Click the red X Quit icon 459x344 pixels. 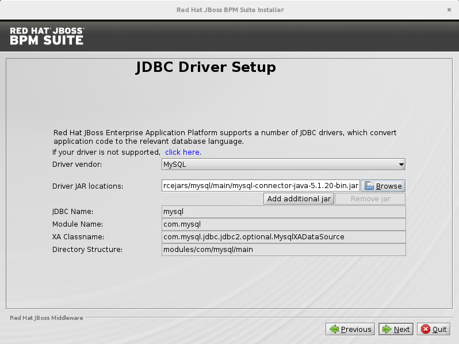point(426,330)
